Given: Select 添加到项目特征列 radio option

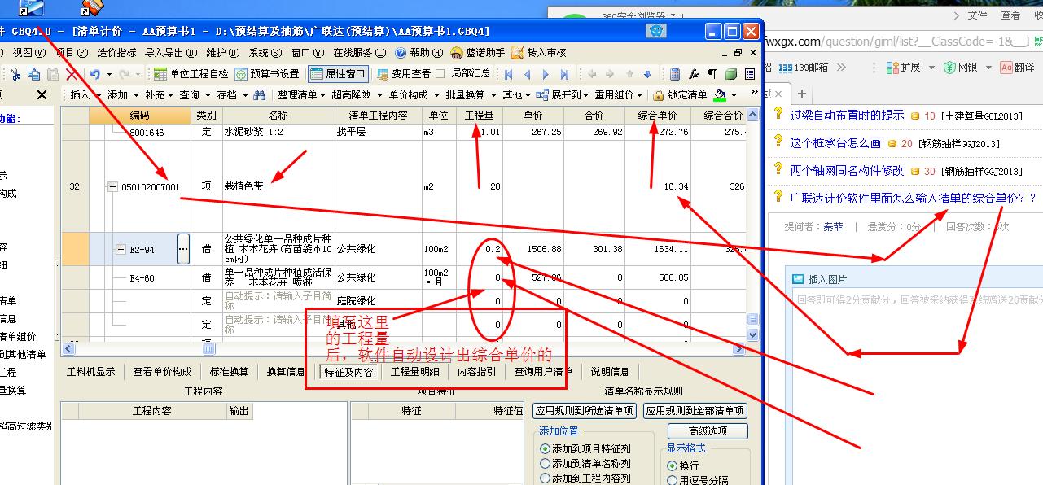Looking at the screenshot, I should coord(585,449).
